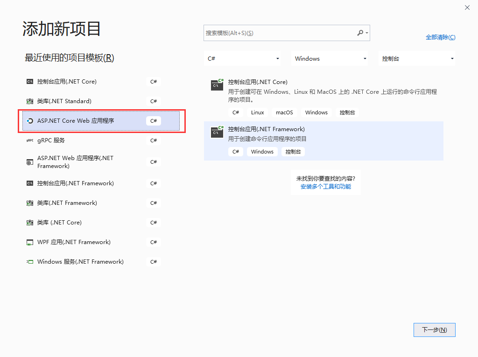Click the gRPC 服务 template icon
Image resolution: width=478 pixels, height=357 pixels.
(x=29, y=140)
